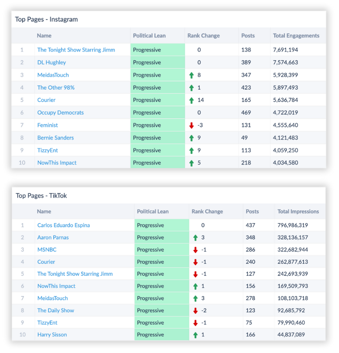
Task: Open NowThis Impact link in Instagram table
Action: [x=57, y=163]
